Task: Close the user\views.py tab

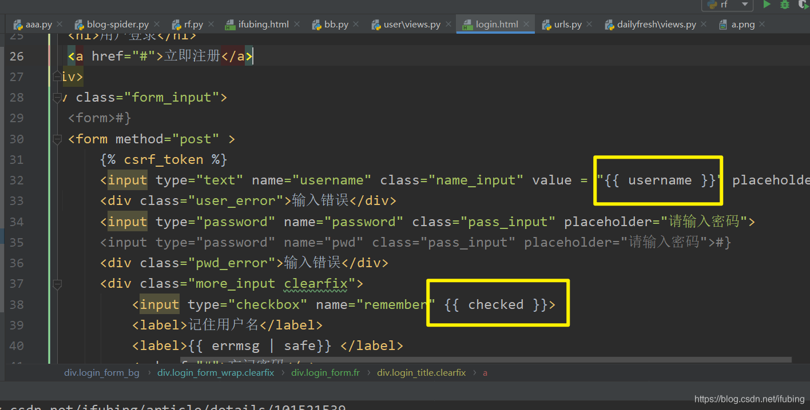Action: tap(449, 25)
